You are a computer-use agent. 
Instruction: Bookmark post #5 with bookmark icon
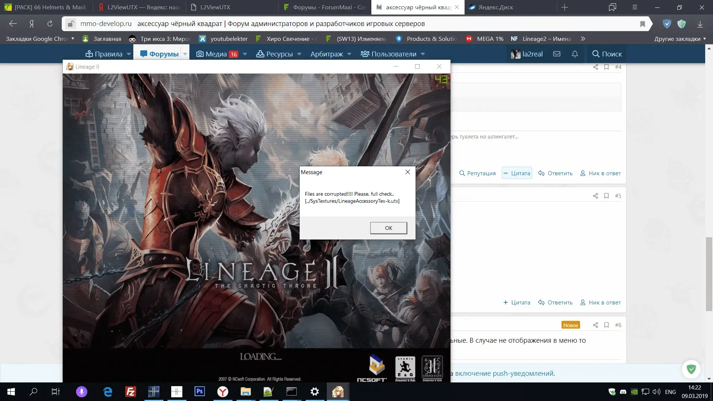tap(606, 196)
